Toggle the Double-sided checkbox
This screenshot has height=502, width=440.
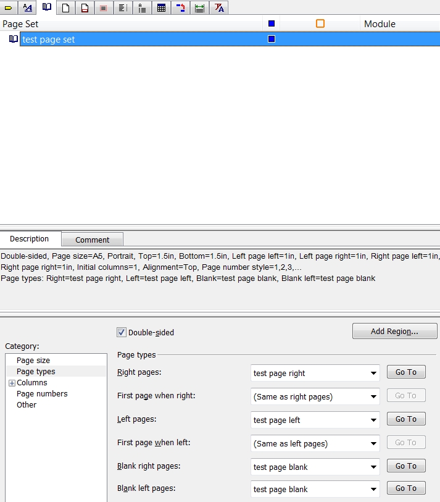tap(122, 332)
